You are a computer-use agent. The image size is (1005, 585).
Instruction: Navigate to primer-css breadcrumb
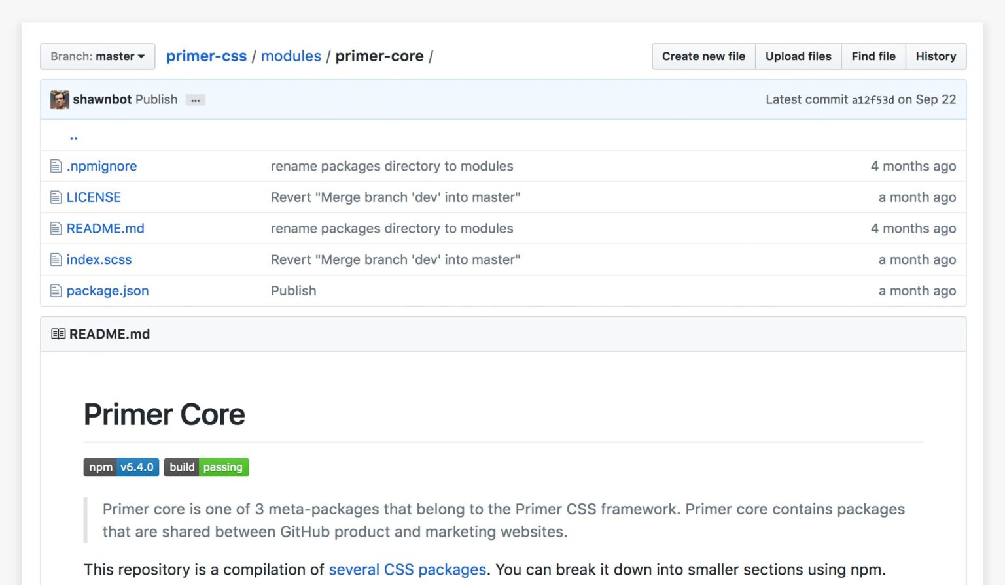click(x=206, y=56)
